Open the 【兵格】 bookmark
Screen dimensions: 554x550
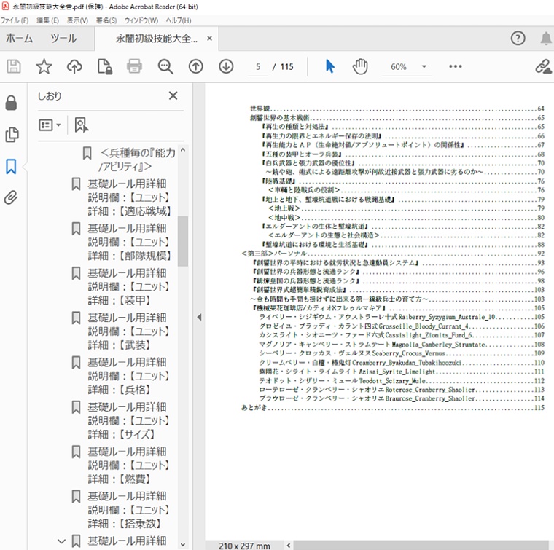pos(128,376)
